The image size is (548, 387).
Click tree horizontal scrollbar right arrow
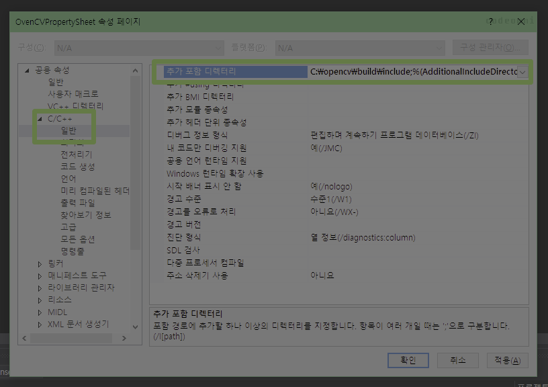click(124, 339)
